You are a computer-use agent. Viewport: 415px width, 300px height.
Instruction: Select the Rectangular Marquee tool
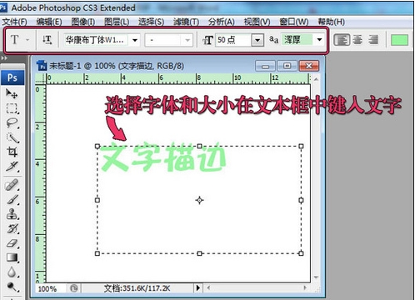[12, 108]
